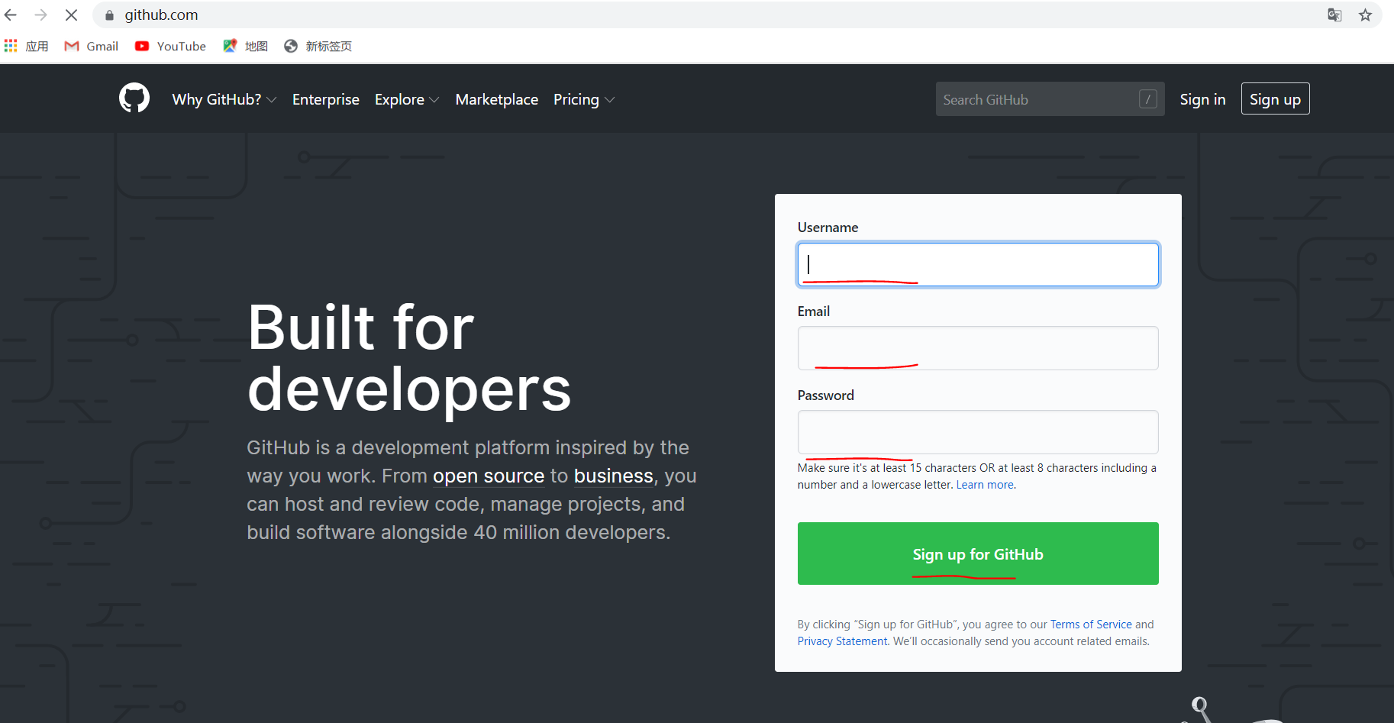Open the apps grid bookmark

(x=27, y=47)
